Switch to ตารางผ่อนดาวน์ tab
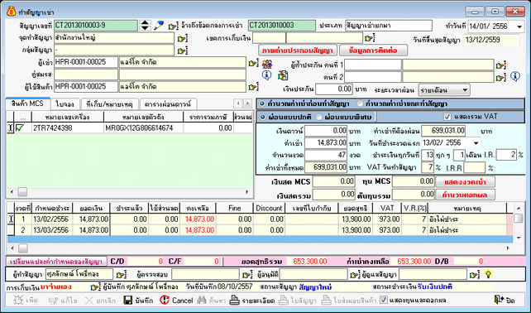The height and width of the screenshot is (313, 531). (x=168, y=104)
